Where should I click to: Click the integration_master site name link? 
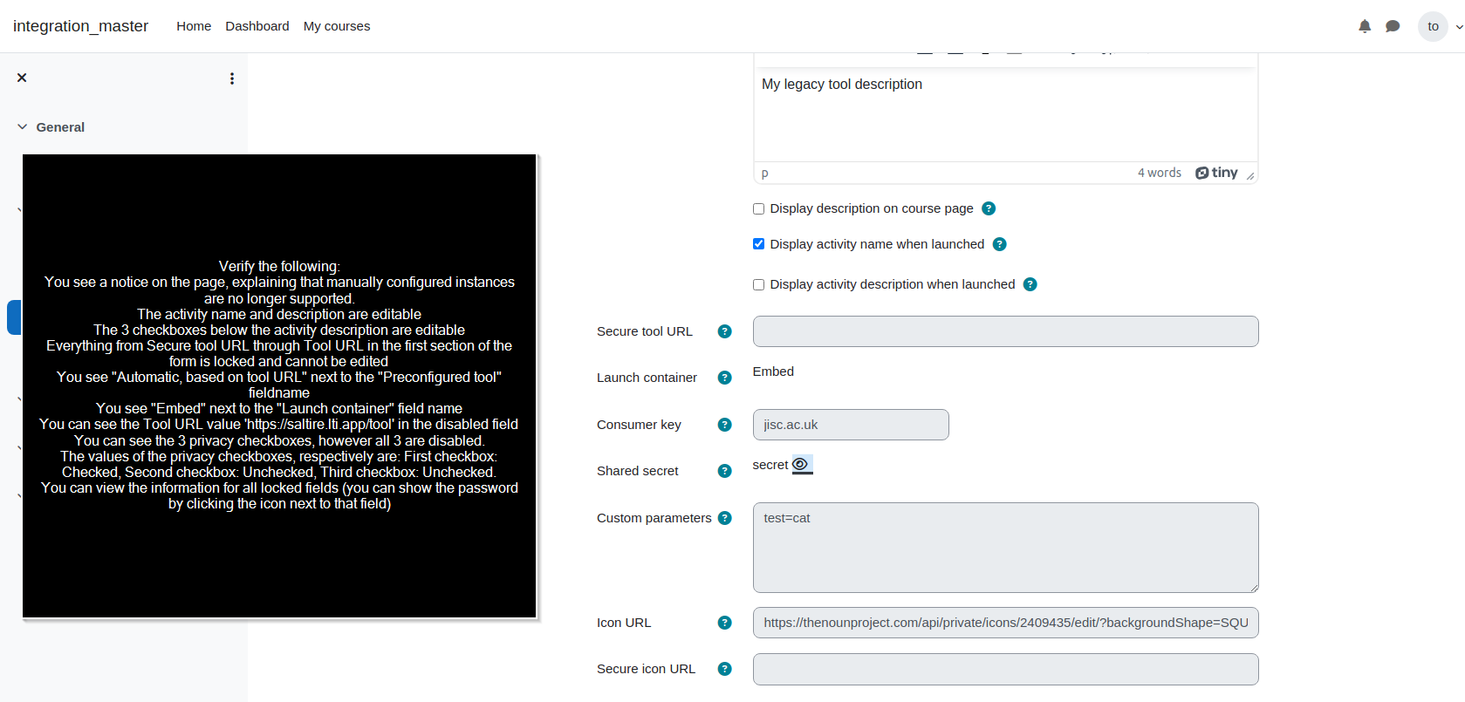(80, 26)
